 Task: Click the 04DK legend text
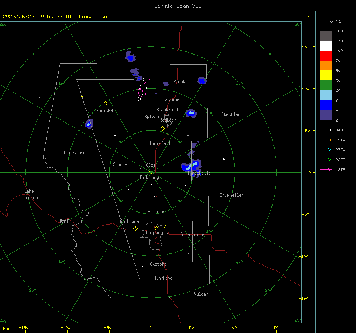(x=340, y=130)
